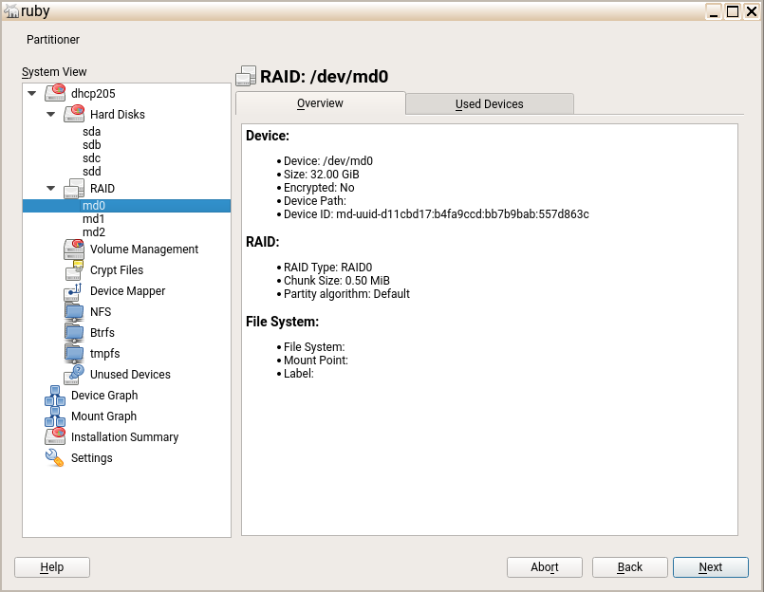Image resolution: width=764 pixels, height=592 pixels.
Task: Switch to the Used Devices tab
Action: pyautogui.click(x=489, y=104)
